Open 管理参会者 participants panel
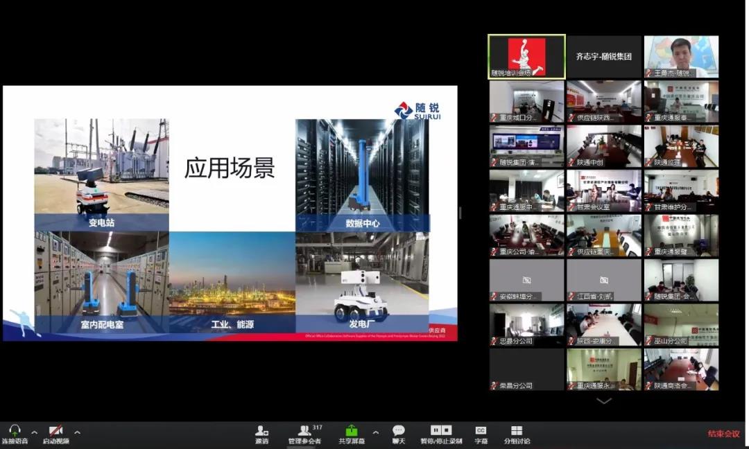 coord(304,430)
